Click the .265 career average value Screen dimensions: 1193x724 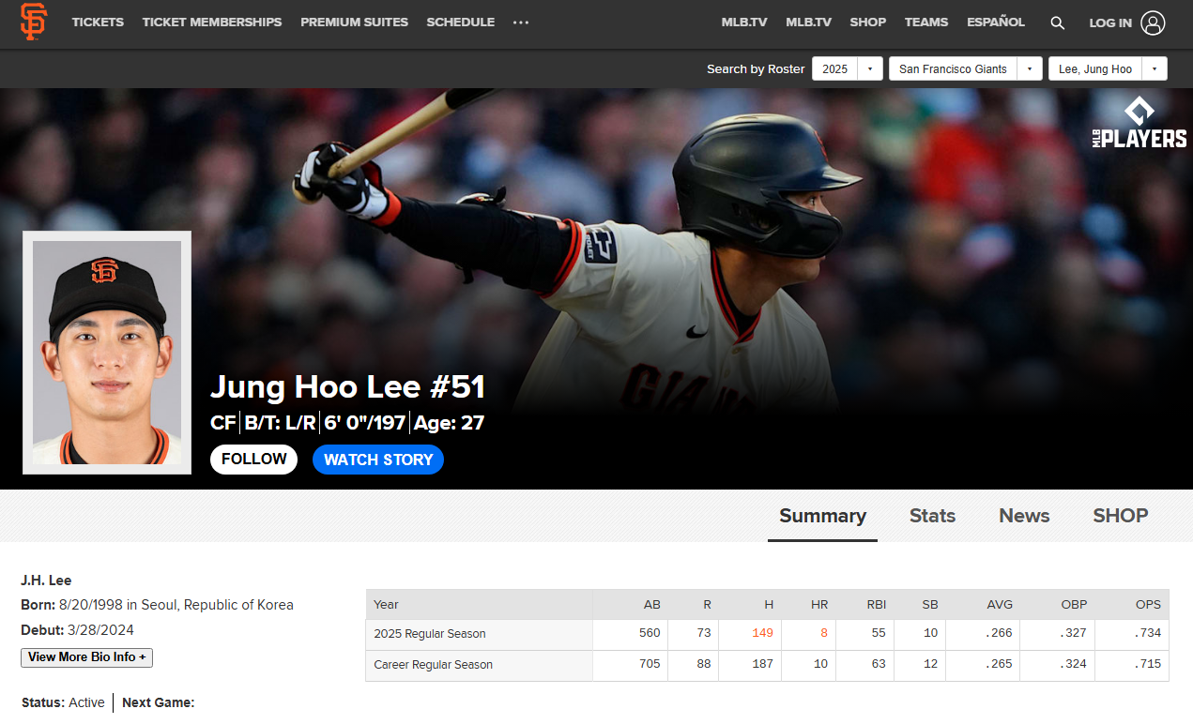click(999, 664)
